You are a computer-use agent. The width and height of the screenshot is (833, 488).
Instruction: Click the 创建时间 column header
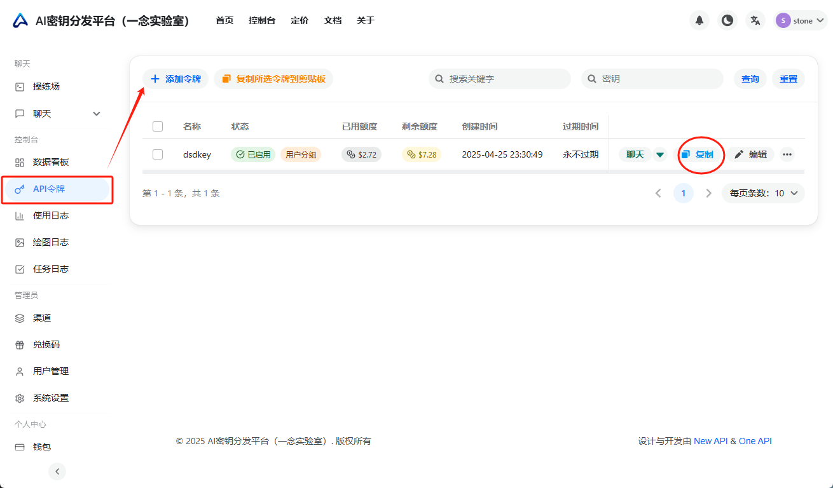479,126
